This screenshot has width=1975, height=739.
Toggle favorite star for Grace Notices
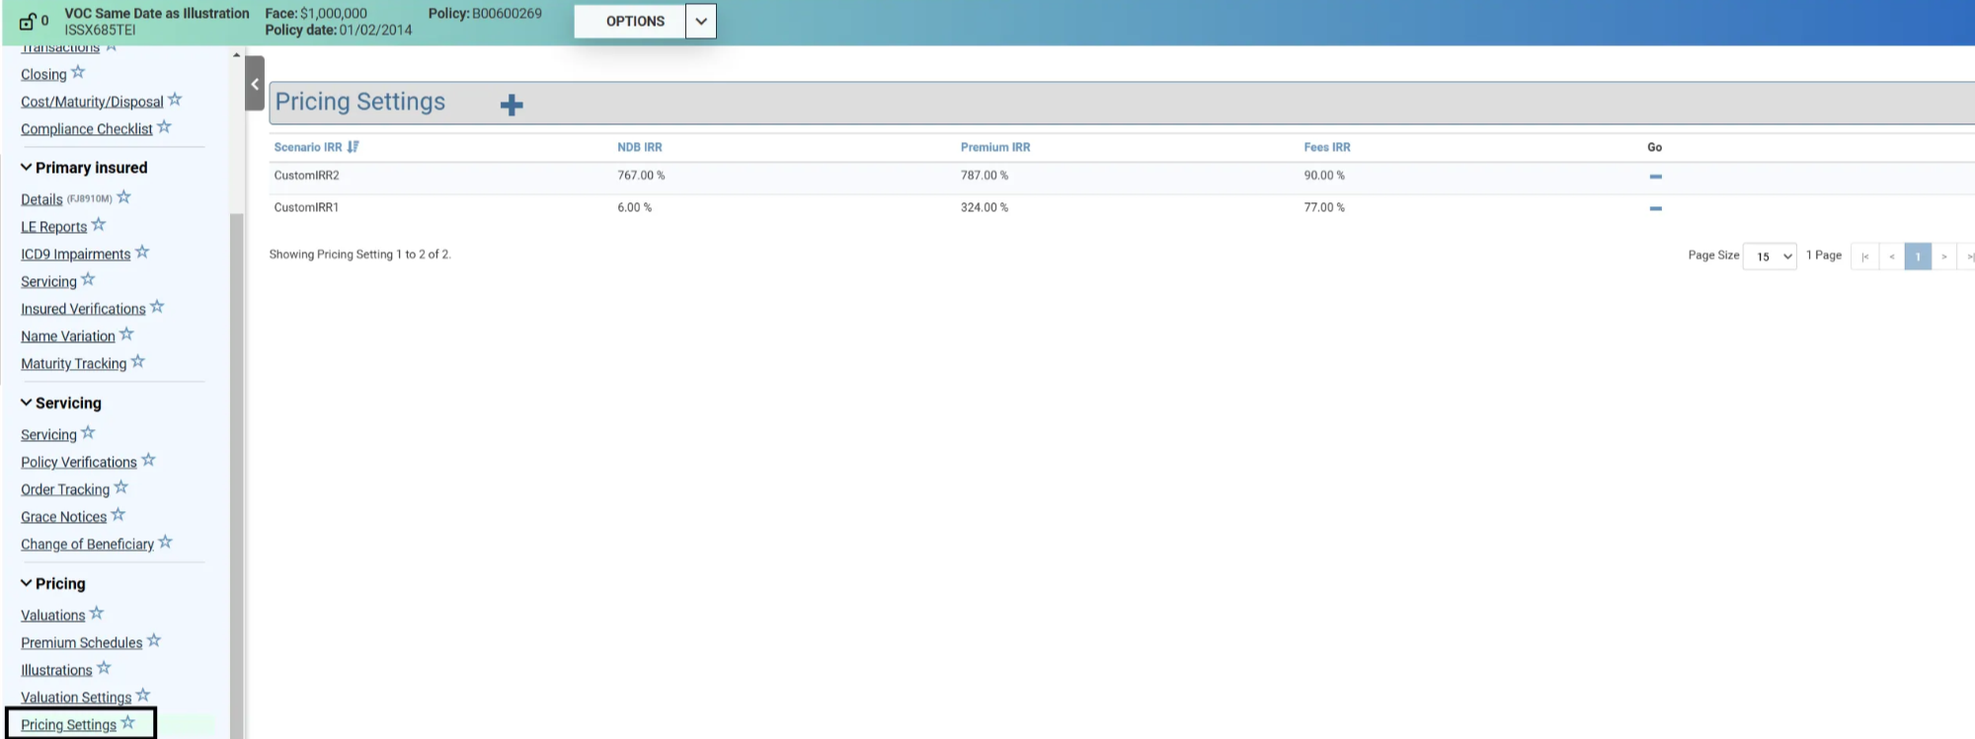click(x=118, y=515)
